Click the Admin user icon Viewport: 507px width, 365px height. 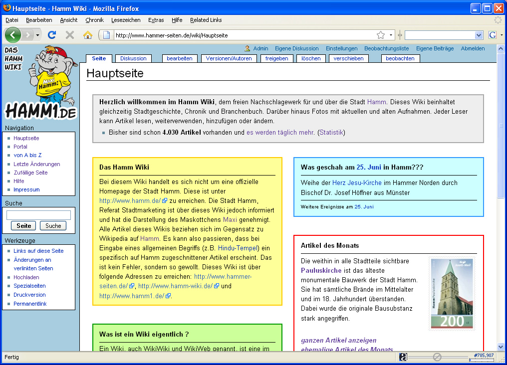point(247,48)
